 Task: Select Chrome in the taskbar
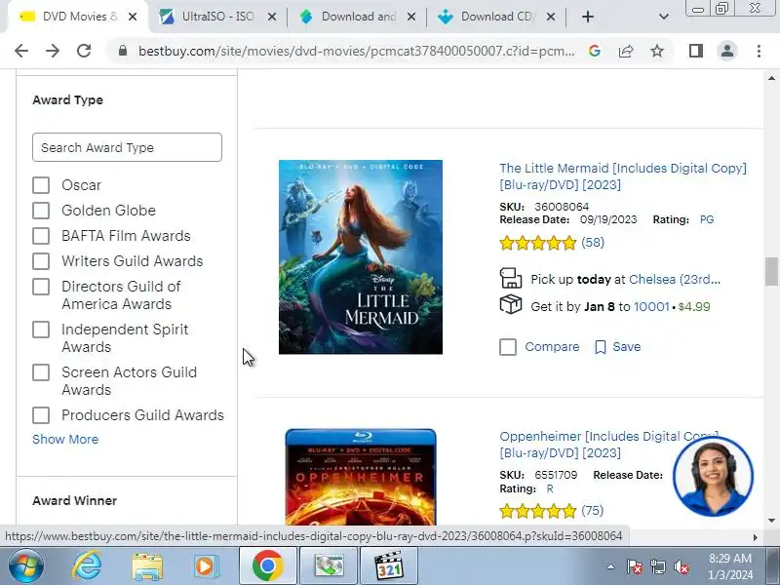pyautogui.click(x=267, y=565)
